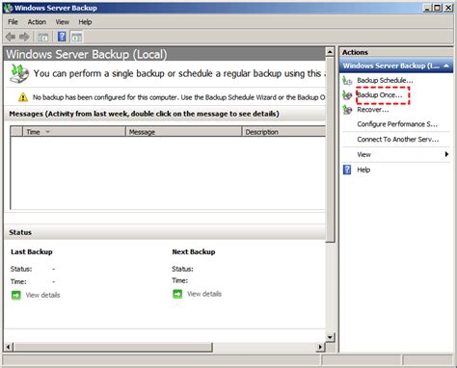Open the File menu

13,22
